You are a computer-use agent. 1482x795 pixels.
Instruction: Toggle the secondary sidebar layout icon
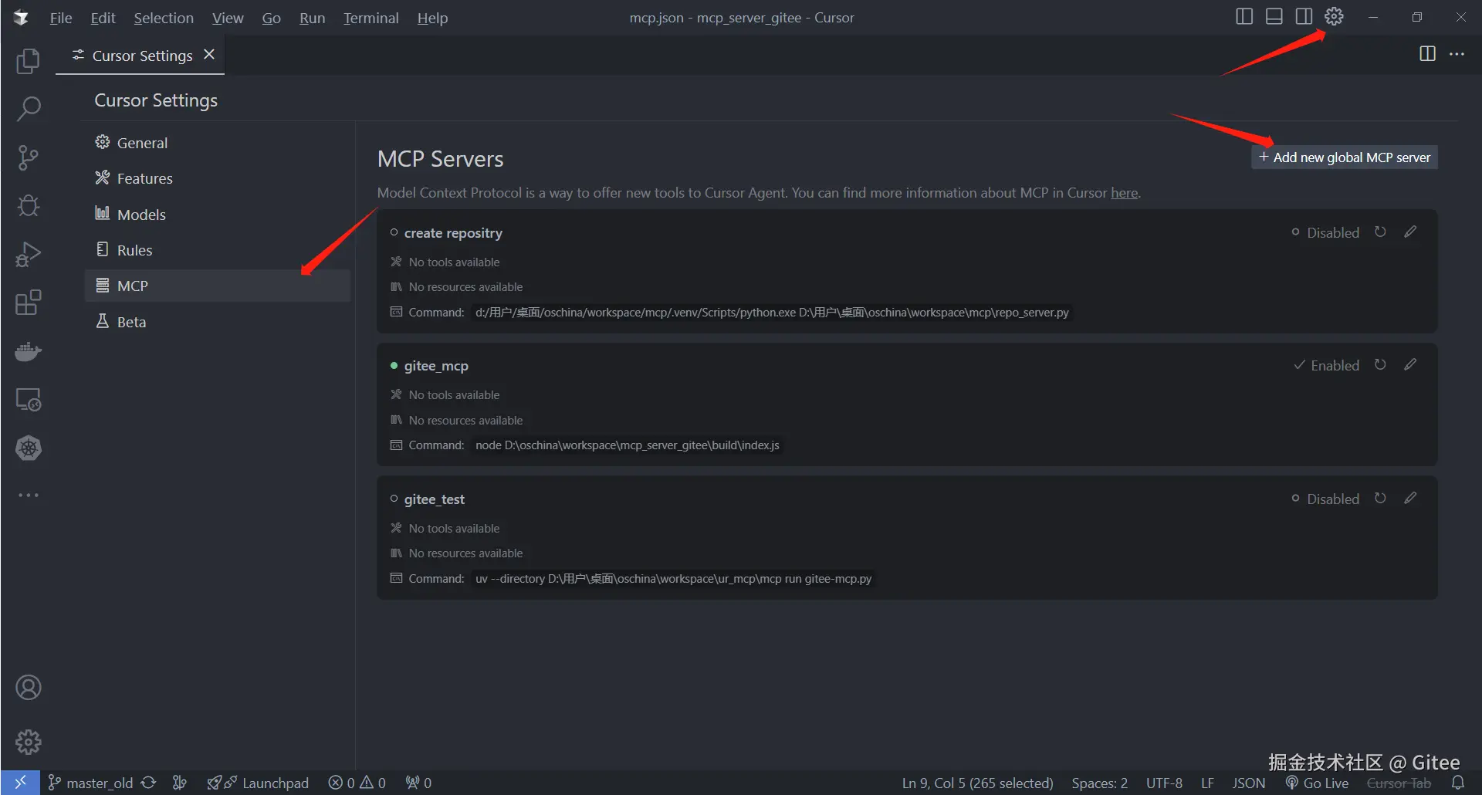1304,17
